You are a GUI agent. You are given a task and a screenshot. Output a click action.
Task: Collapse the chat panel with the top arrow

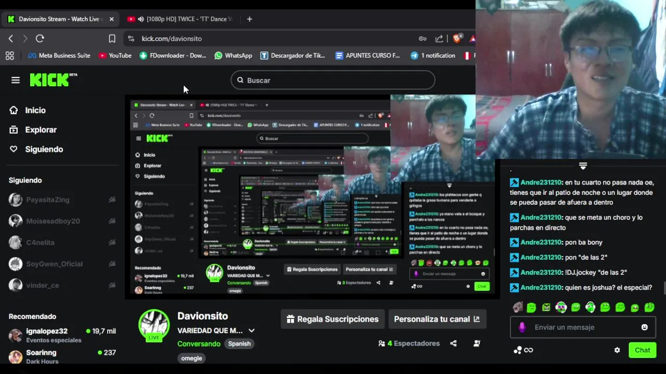[x=583, y=166]
